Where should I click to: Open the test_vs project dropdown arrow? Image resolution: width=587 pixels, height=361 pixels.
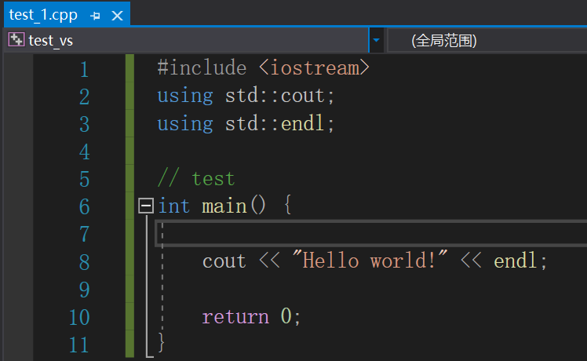click(x=376, y=40)
